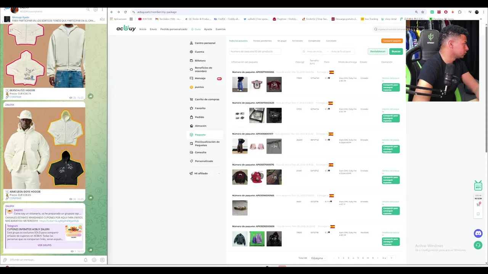The width and height of the screenshot is (488, 274).
Task: Open Telegram channel more options menu
Action: pyautogui.click(x=103, y=9)
